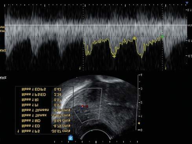Click the blue triangle in the top-right corner
The width and height of the screenshot is (192, 144).
[187, 3]
